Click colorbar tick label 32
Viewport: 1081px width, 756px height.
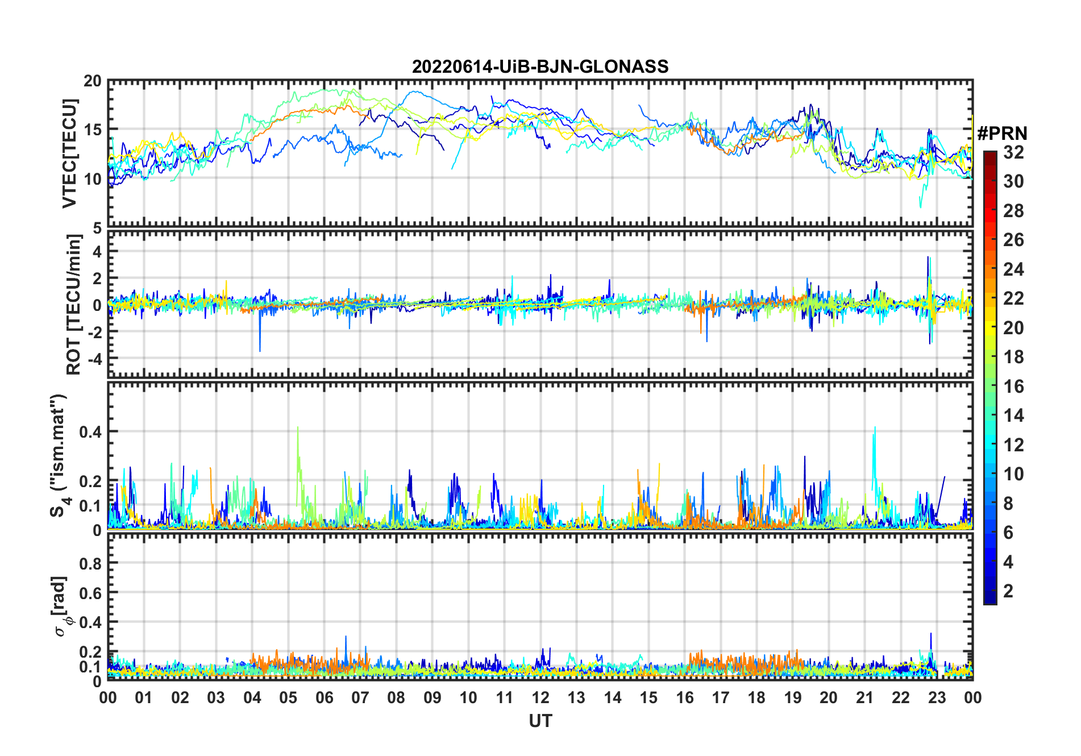click(x=1013, y=152)
